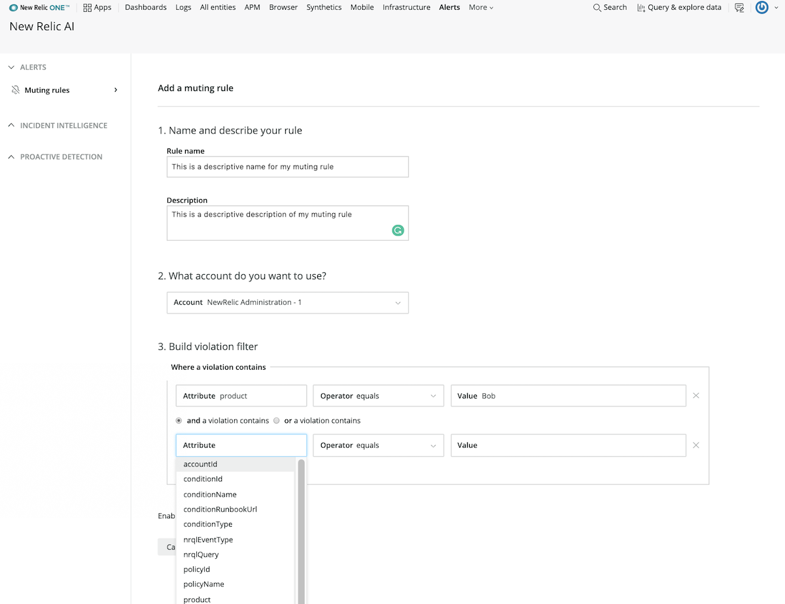Screen dimensions: 785x604
Task: Choose policyName from the attribute list
Action: tap(235, 584)
